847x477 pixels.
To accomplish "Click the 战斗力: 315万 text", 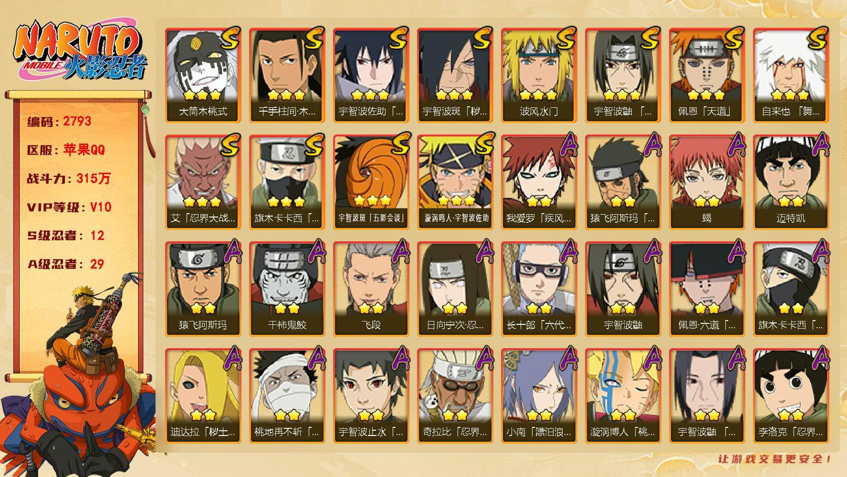I will (x=69, y=178).
